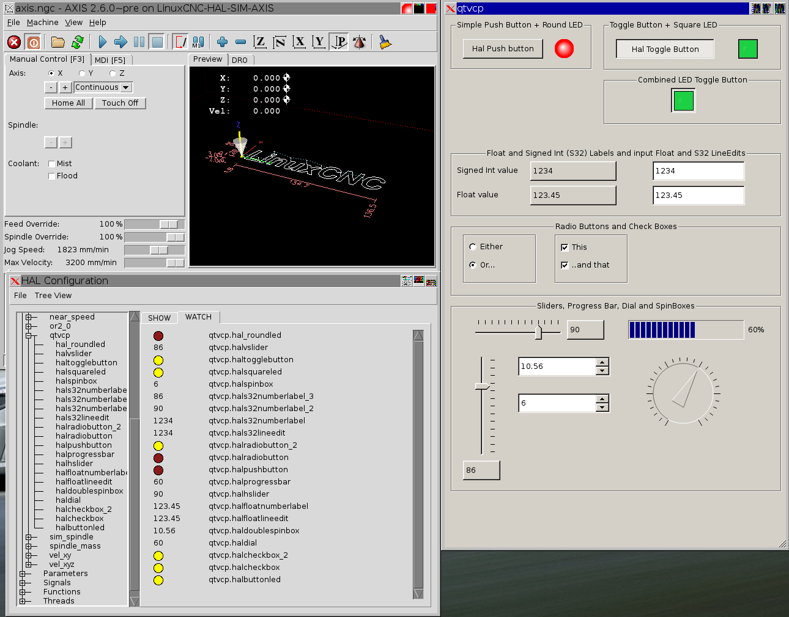789x617 pixels.
Task: Uncheck the This checkbox in qtvcp
Action: pos(565,247)
